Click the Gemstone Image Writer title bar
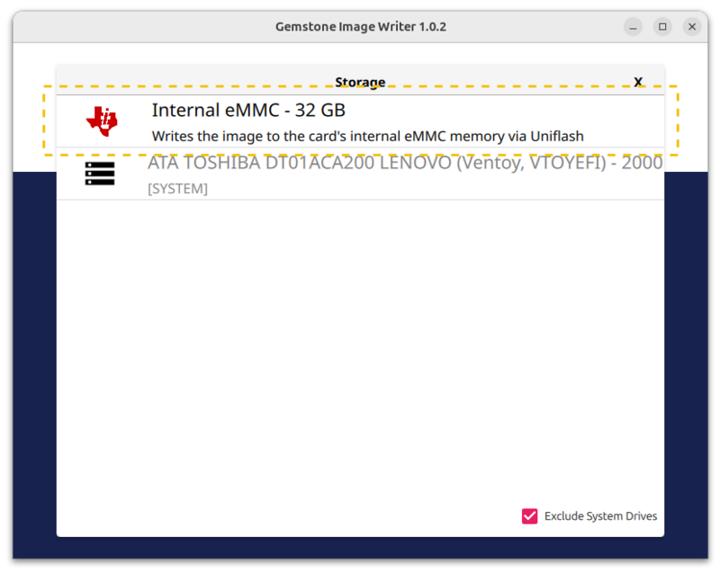This screenshot has width=720, height=573. 360,27
